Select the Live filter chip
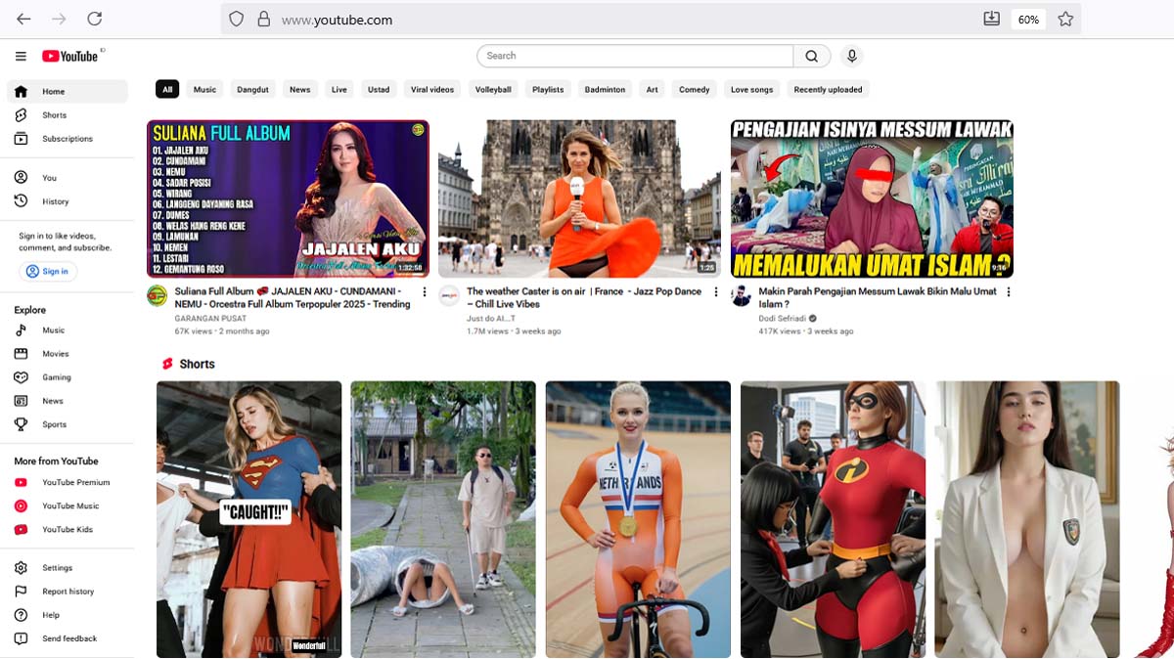Screen dimensions: 1174x659 pyautogui.click(x=339, y=89)
